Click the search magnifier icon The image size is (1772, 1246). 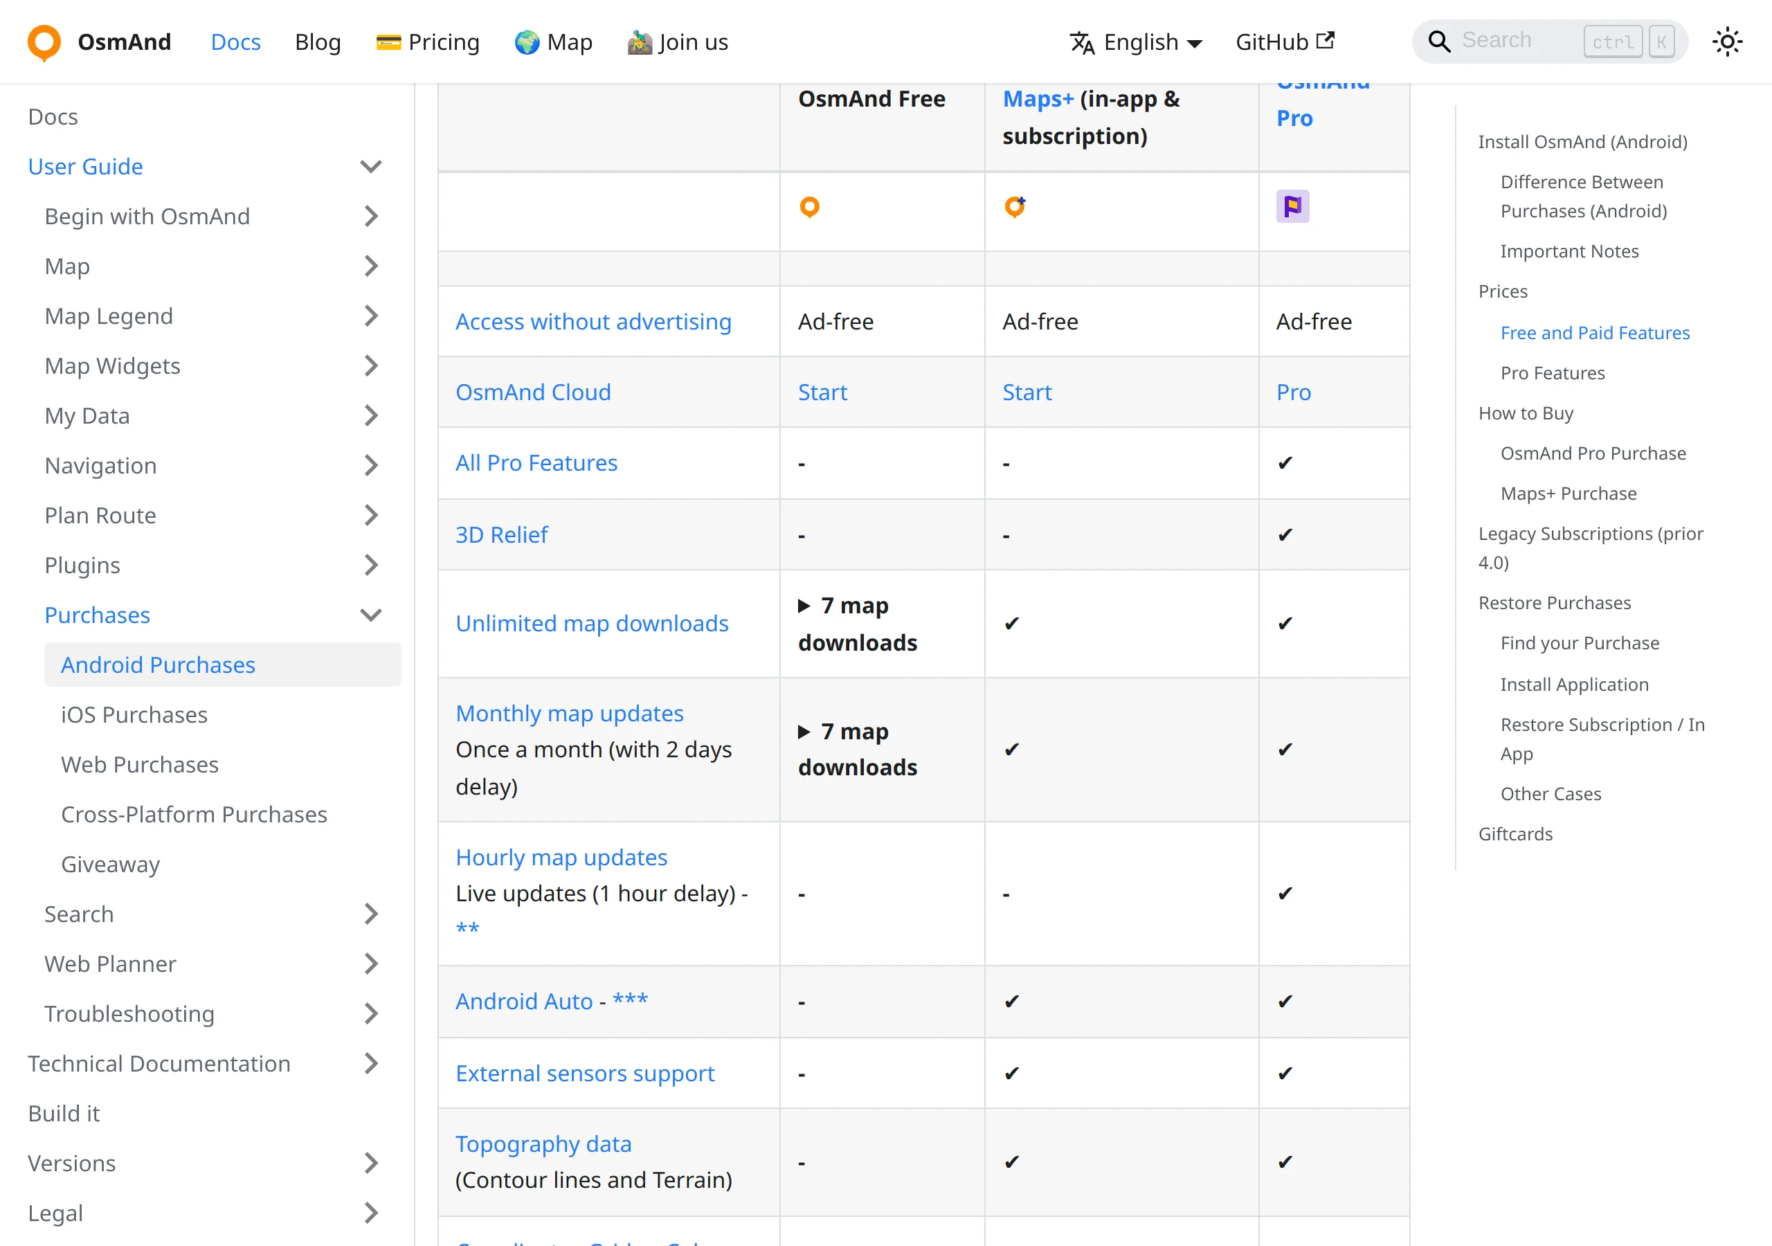coord(1438,41)
